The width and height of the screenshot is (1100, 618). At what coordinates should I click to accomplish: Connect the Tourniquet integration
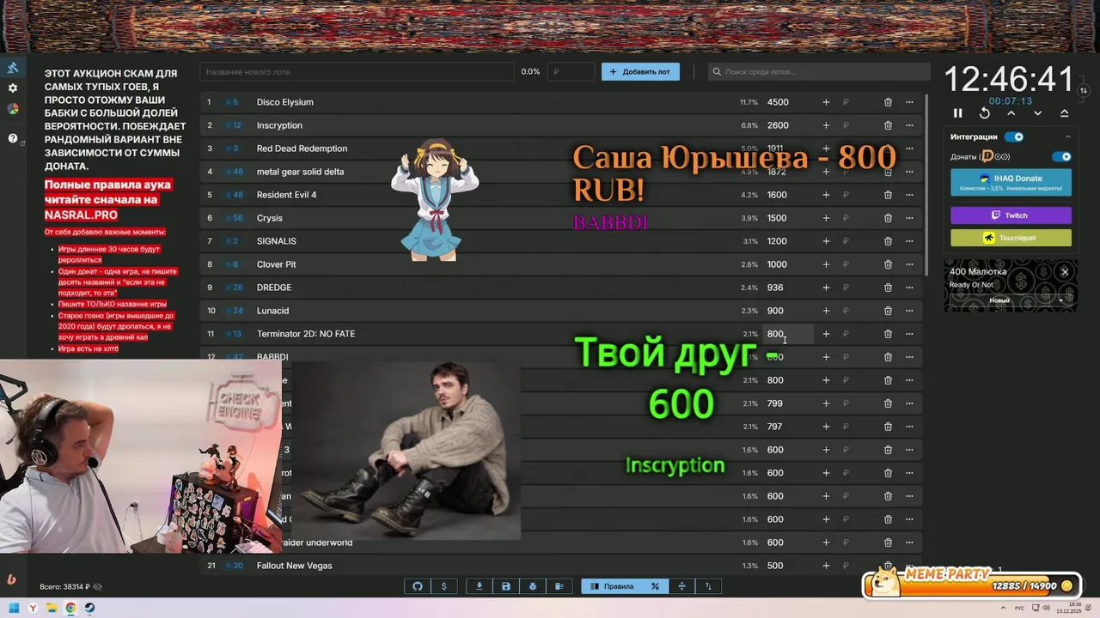[x=1011, y=238]
